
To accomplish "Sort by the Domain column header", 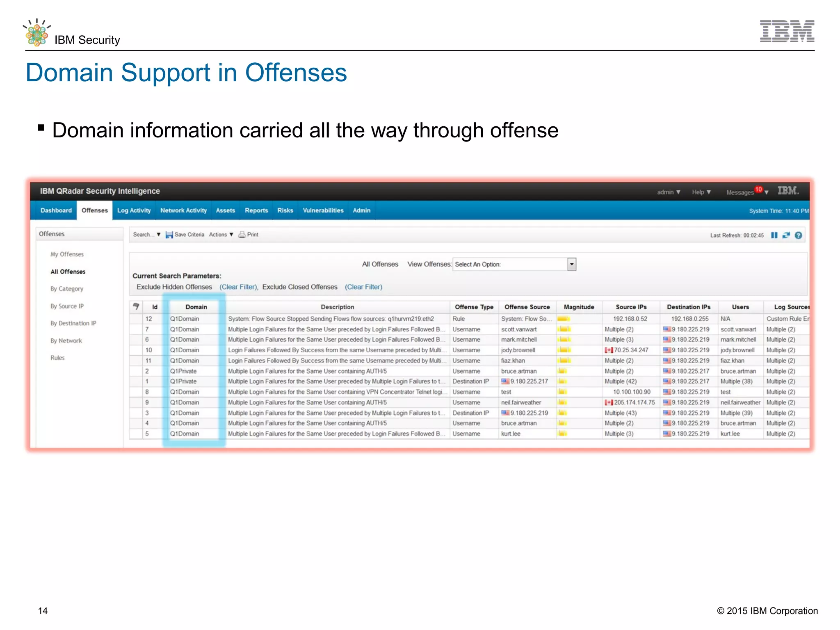I will (196, 307).
